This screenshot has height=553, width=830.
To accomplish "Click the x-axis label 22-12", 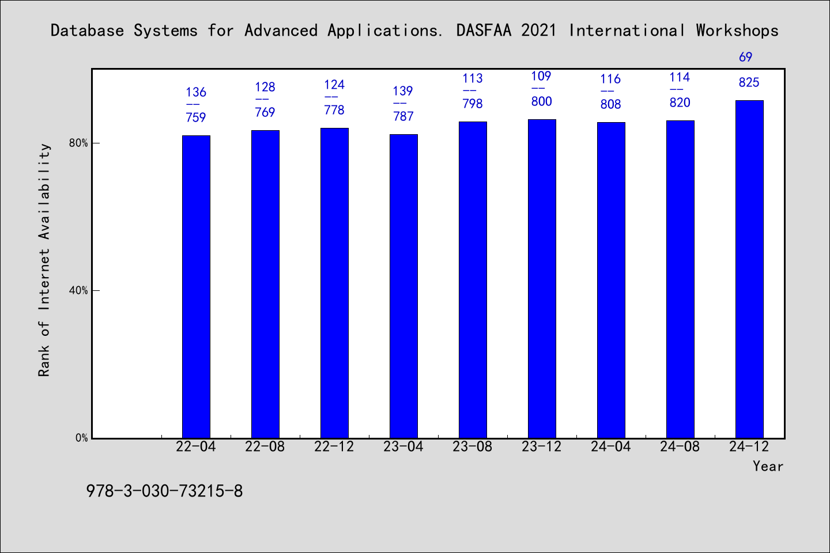I will point(334,446).
